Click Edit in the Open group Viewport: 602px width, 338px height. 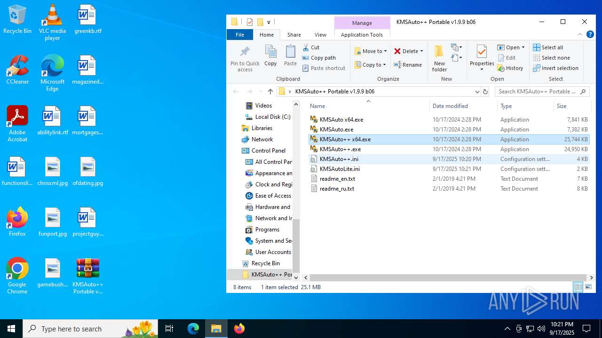pyautogui.click(x=507, y=58)
